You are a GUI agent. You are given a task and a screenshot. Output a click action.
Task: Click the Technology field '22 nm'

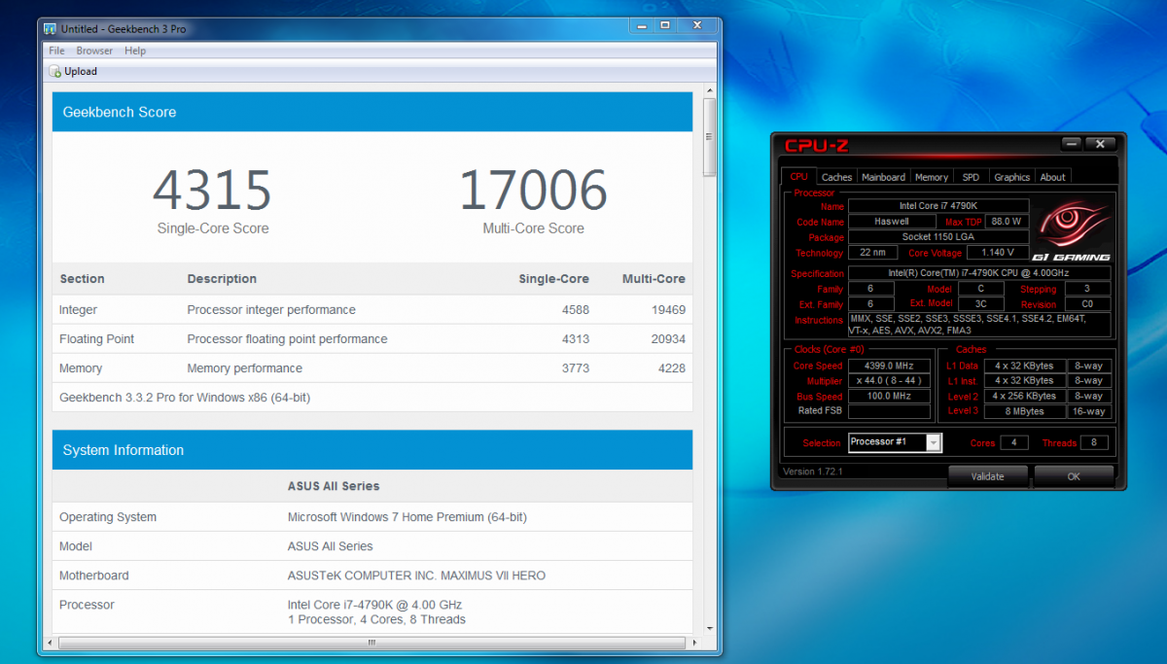[x=872, y=253]
